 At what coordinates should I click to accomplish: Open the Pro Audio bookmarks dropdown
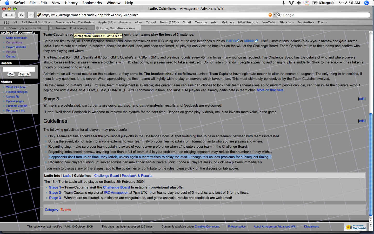click(305, 22)
